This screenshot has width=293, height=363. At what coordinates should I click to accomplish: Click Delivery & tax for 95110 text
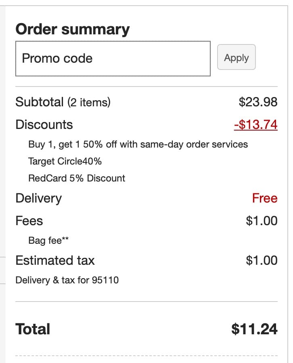coord(67,280)
